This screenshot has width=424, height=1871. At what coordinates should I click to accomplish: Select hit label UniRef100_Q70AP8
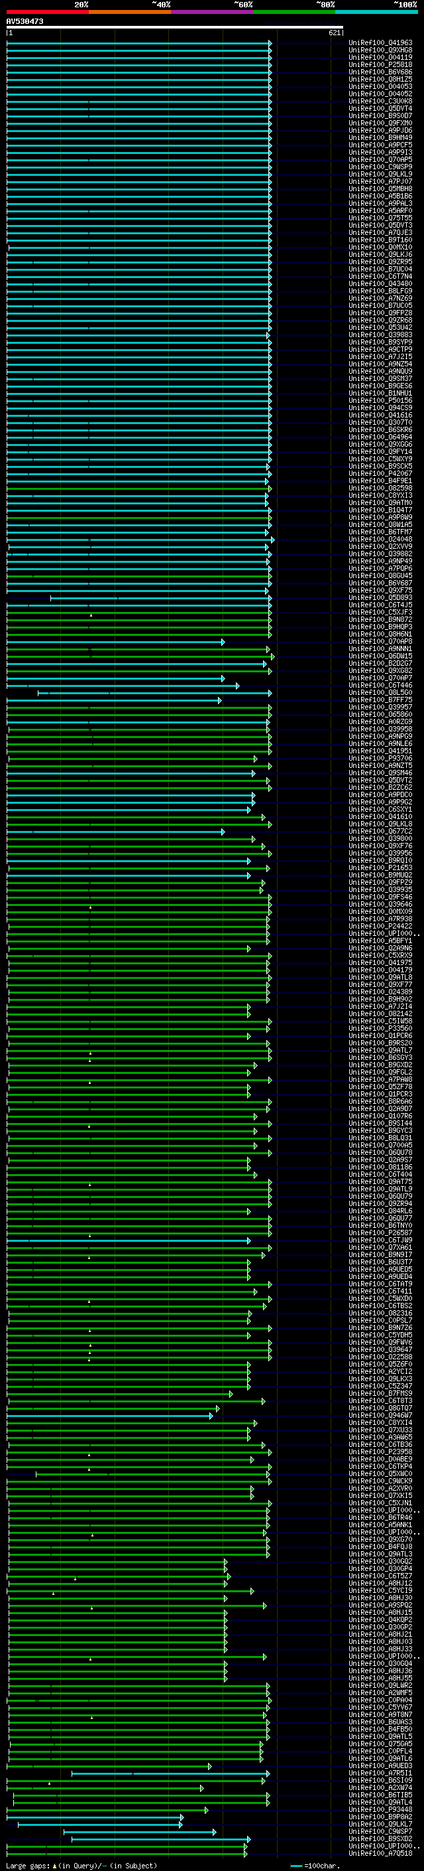[380, 641]
